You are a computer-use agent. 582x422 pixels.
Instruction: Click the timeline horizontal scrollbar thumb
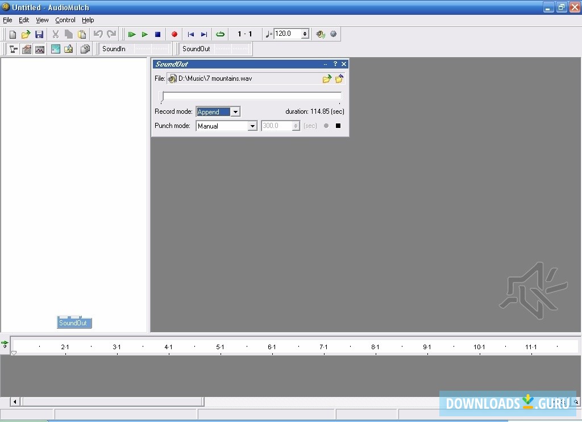tap(114, 402)
